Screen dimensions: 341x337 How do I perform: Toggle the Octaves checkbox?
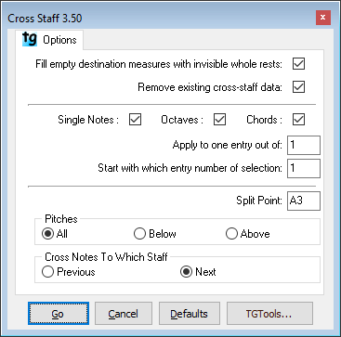[219, 120]
